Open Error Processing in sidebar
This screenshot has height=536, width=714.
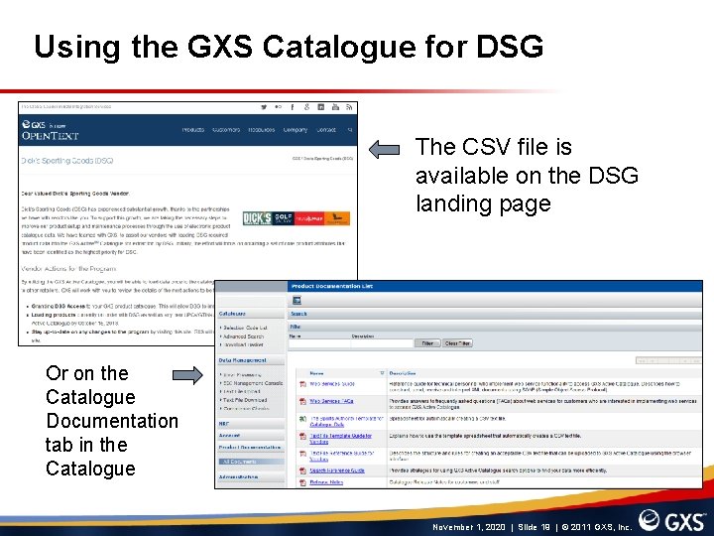(242, 374)
